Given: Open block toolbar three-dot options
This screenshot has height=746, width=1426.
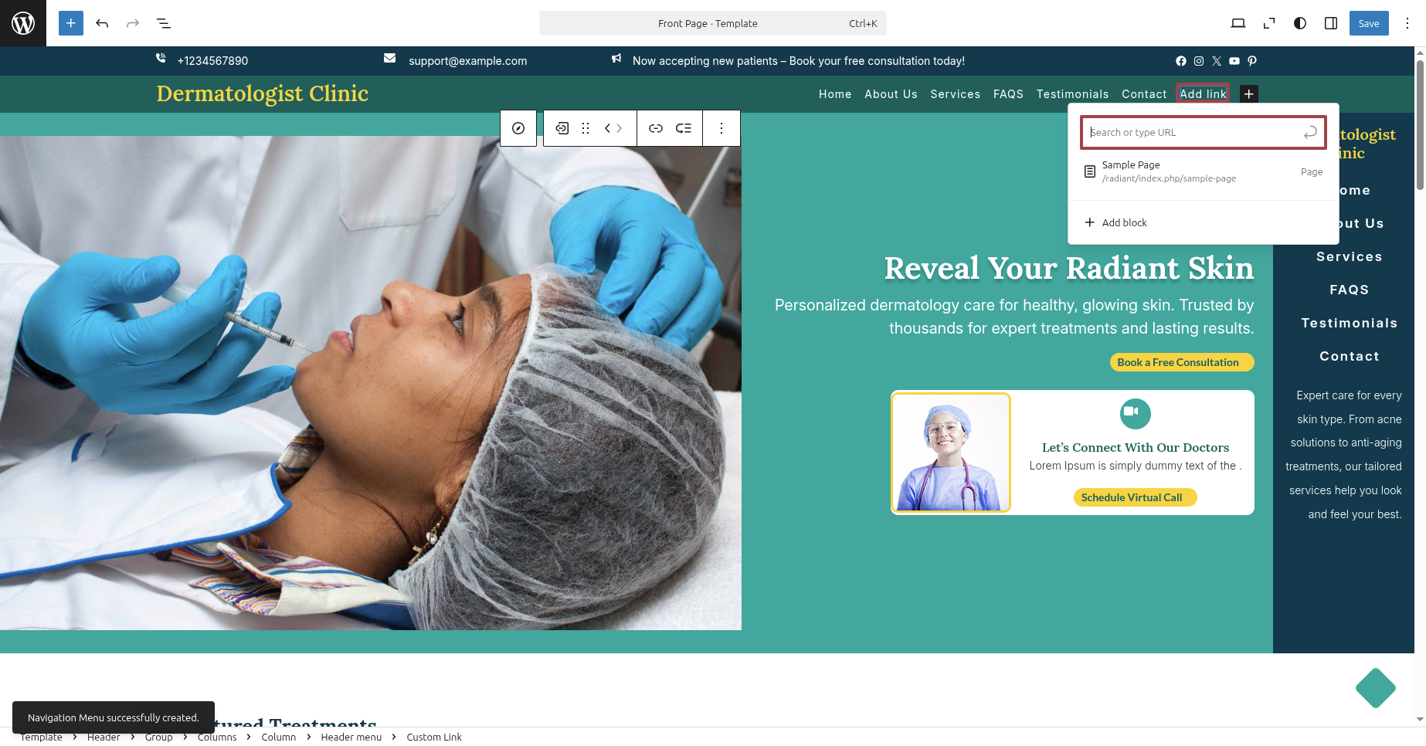Looking at the screenshot, I should pyautogui.click(x=721, y=128).
